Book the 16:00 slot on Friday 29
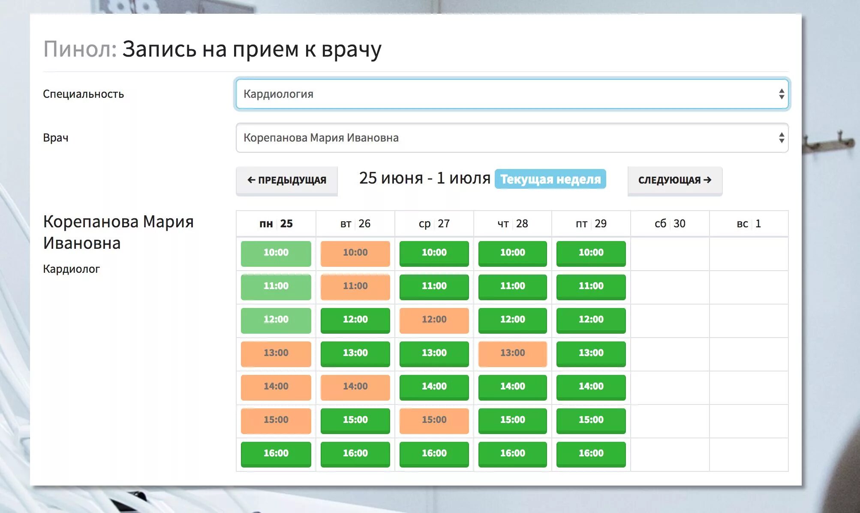Image resolution: width=860 pixels, height=513 pixels. point(591,454)
